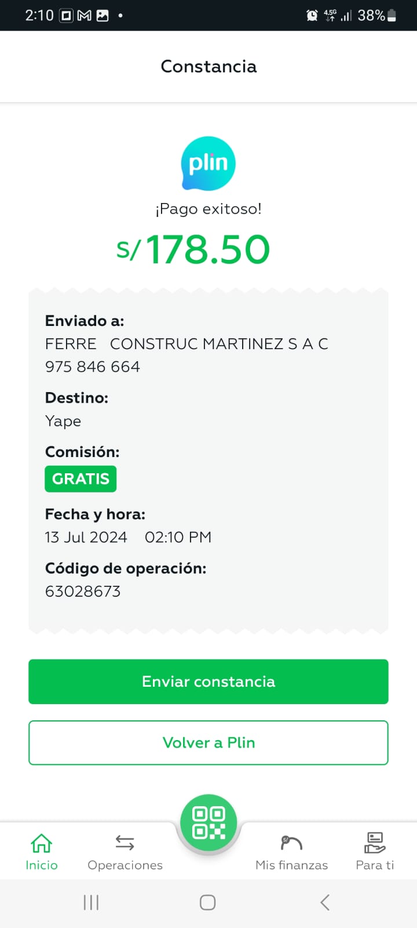Open the Operaciones arrows icon
417x928 pixels.
[125, 843]
